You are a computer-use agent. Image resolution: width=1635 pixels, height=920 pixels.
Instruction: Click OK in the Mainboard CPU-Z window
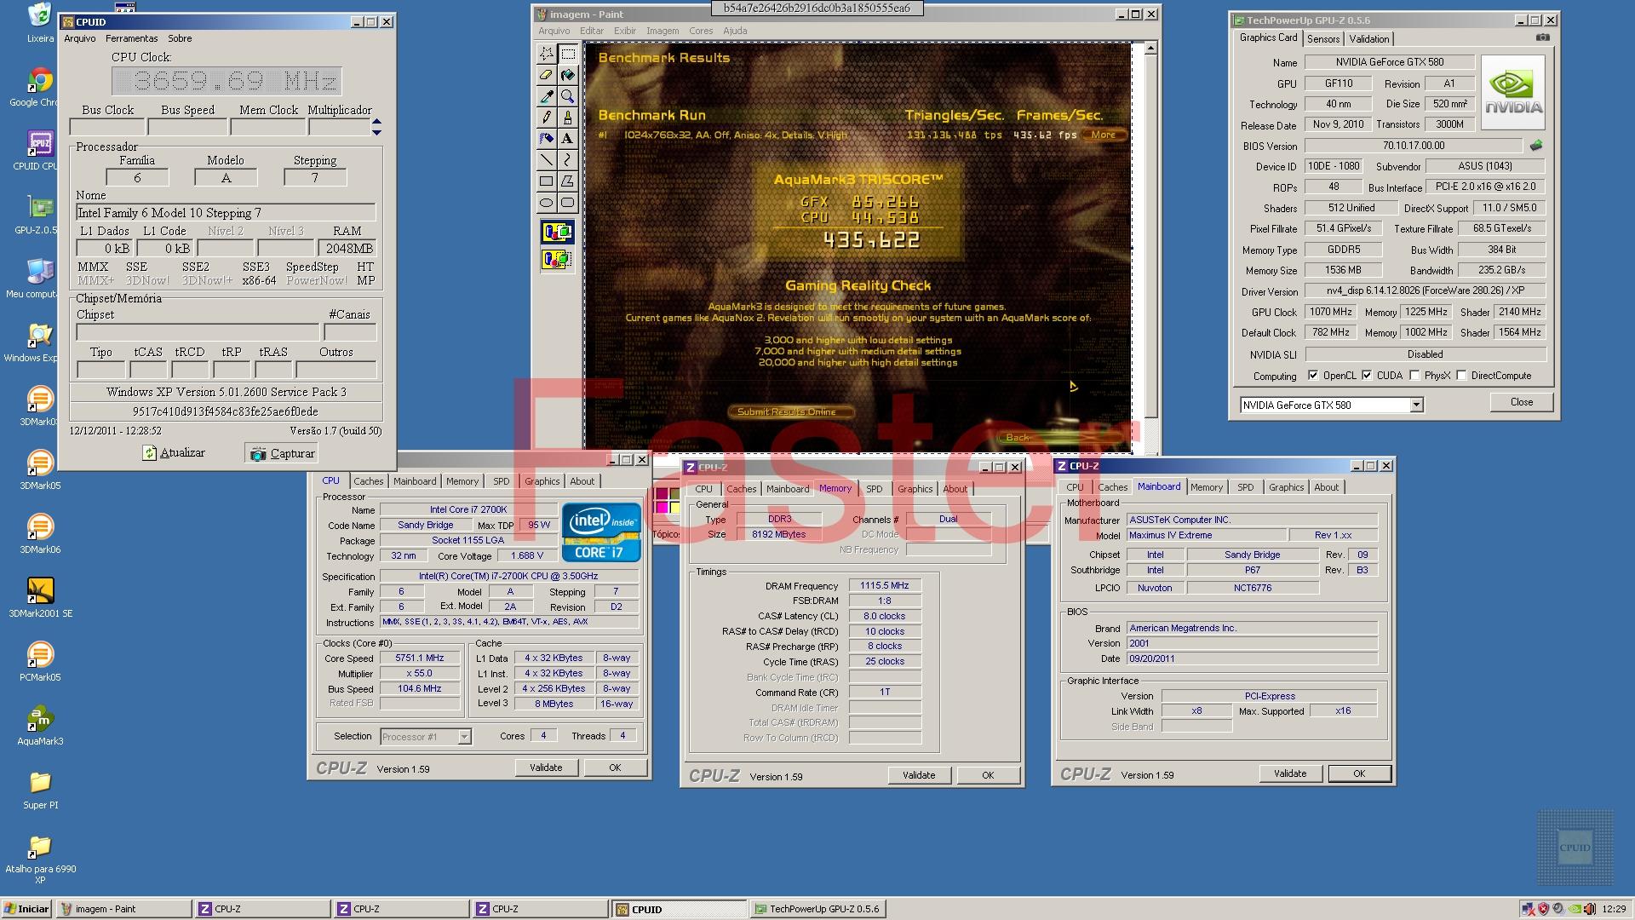tap(1359, 773)
